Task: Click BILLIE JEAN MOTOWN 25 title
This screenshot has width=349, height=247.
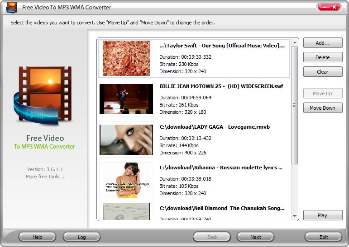Action: (221, 86)
